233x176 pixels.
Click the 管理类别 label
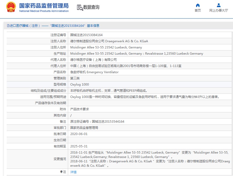(60, 78)
